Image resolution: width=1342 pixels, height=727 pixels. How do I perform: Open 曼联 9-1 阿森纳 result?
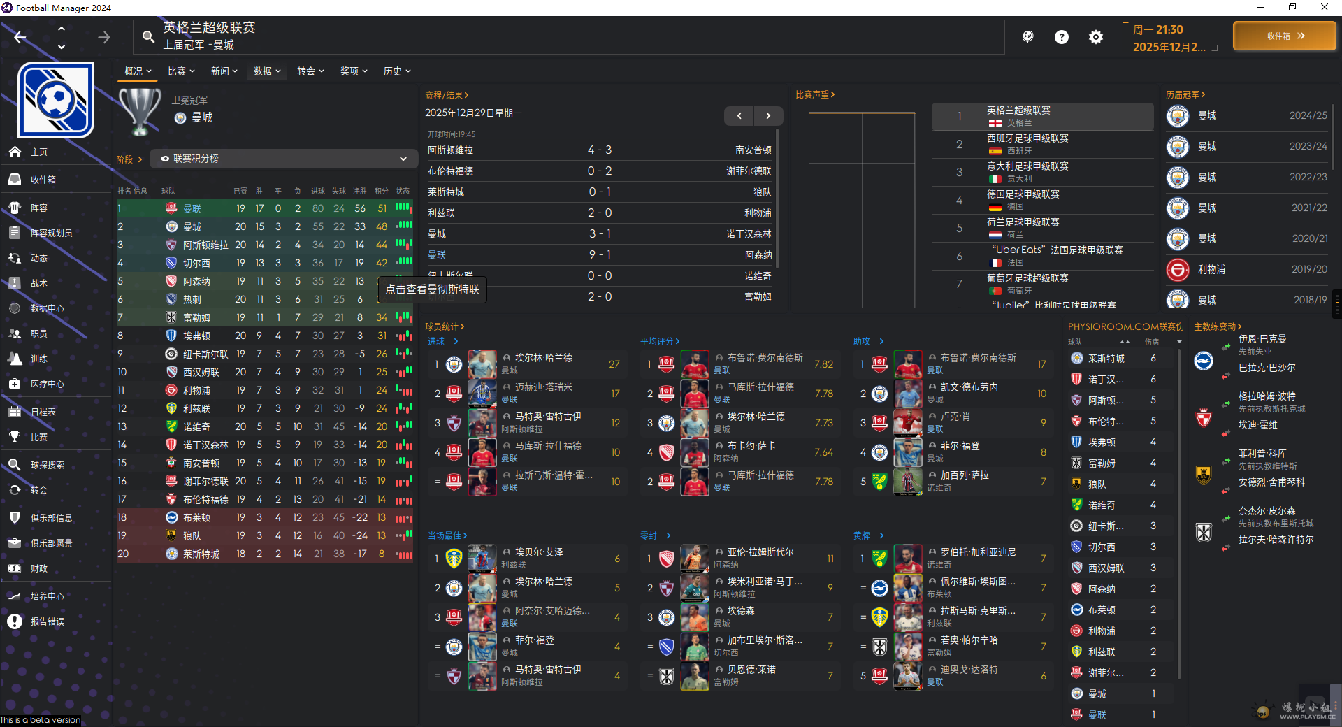[x=600, y=255]
